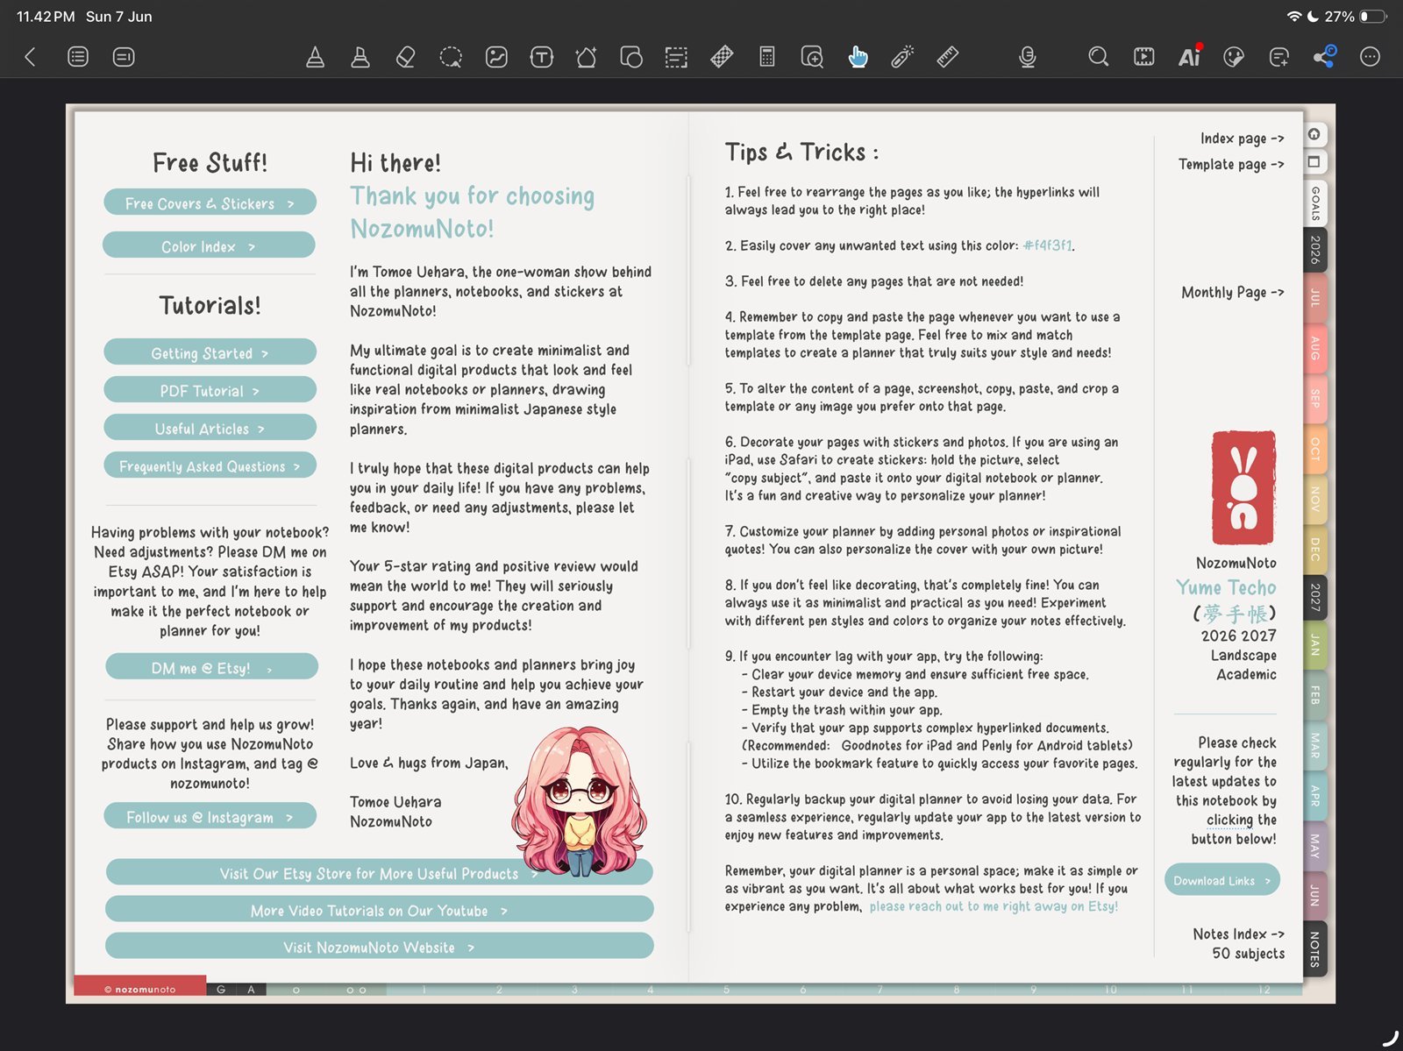The height and width of the screenshot is (1051, 1403).
Task: Open the theme palette icon
Action: tap(1234, 57)
